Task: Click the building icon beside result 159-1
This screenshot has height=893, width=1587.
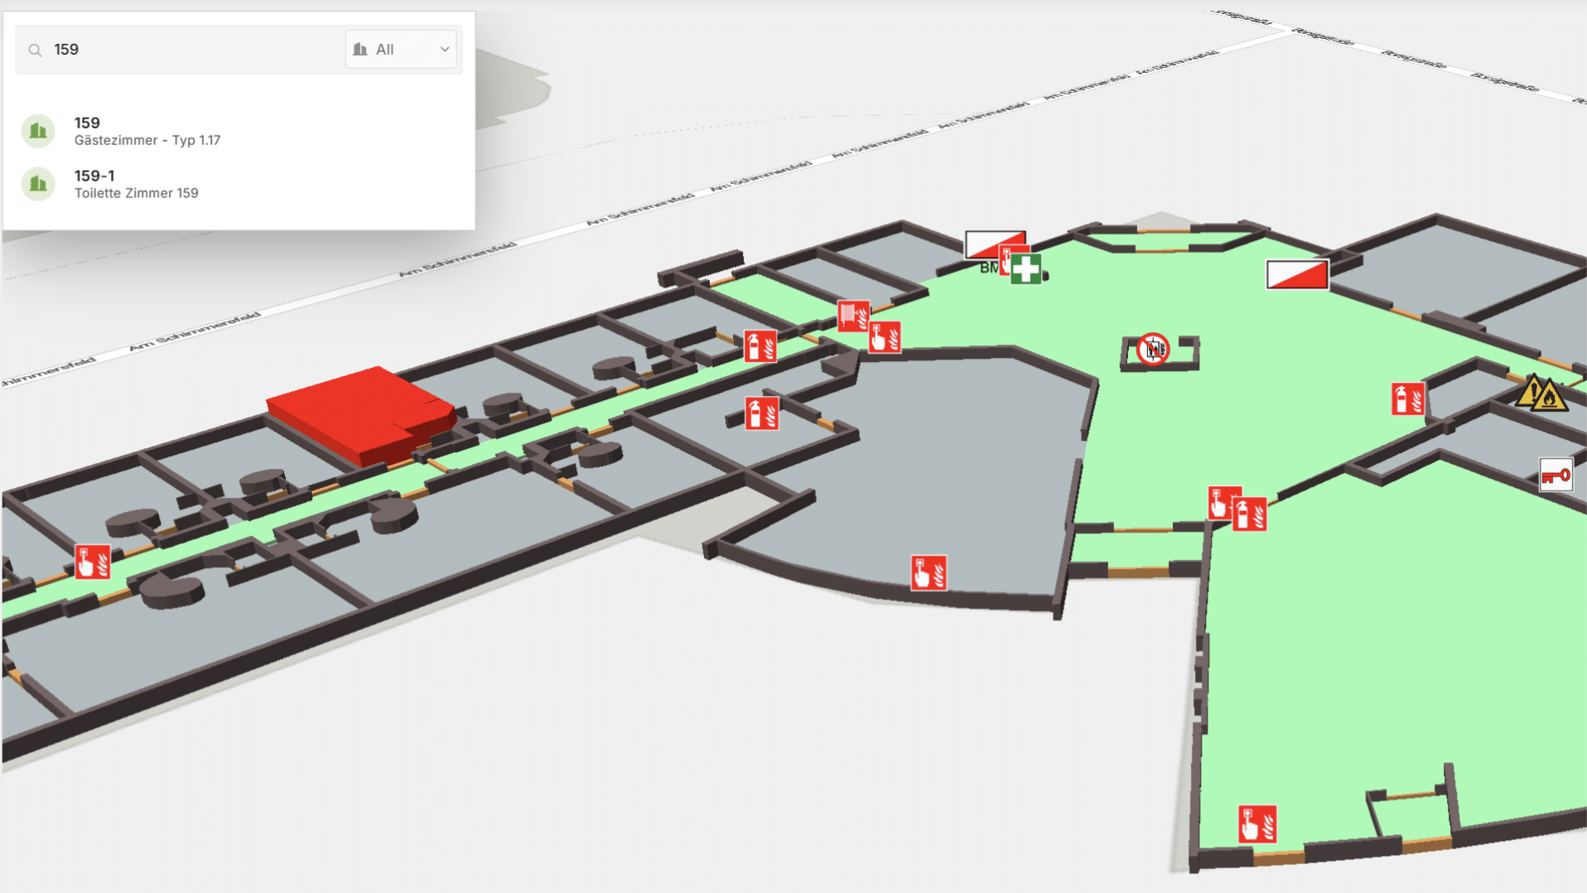Action: 38,184
